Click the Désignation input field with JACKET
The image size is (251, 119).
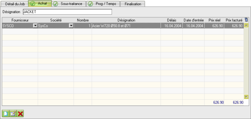coord(67,12)
